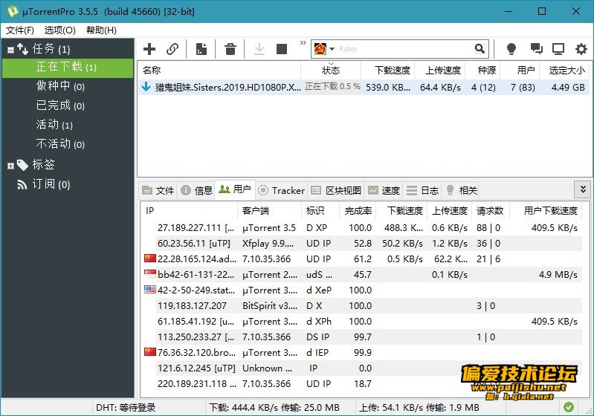594x416 pixels.
Task: Click the Remove Torrent trash icon
Action: point(230,49)
